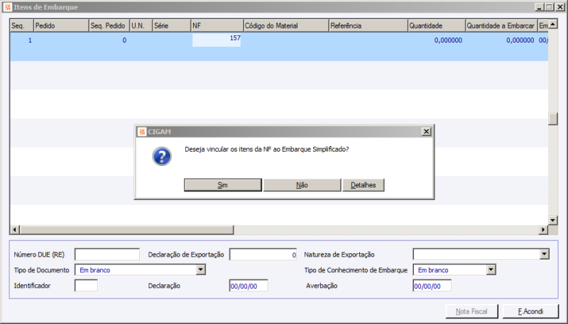
Task: Open the Tipo de Documento dropdown
Action: [201, 269]
